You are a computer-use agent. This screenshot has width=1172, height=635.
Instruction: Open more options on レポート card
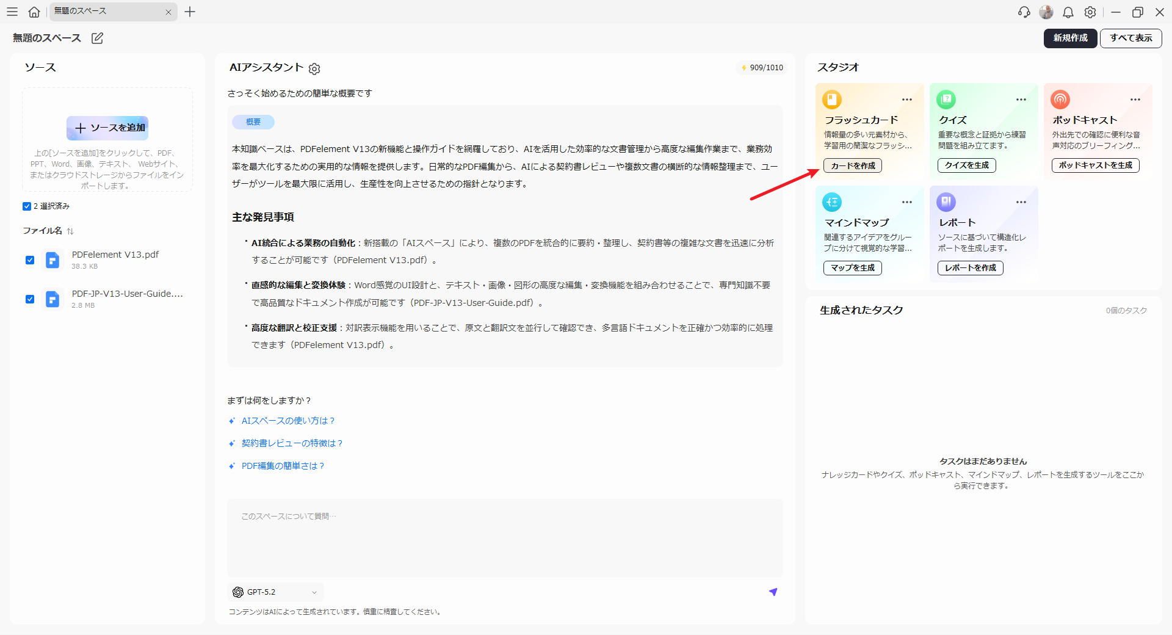coord(1021,202)
